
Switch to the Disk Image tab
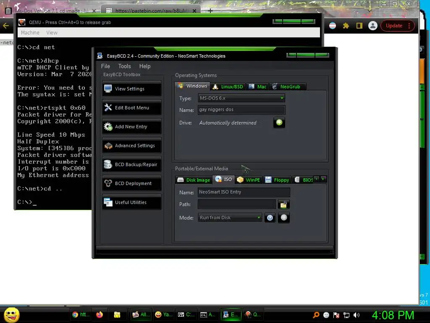[194, 180]
